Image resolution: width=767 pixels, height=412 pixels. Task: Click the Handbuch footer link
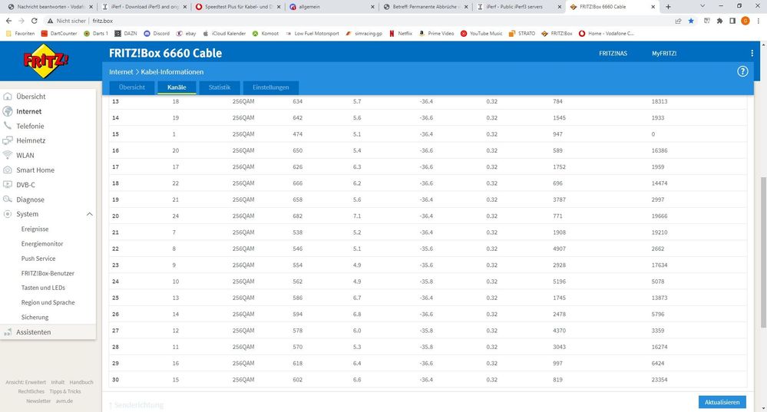coord(81,382)
